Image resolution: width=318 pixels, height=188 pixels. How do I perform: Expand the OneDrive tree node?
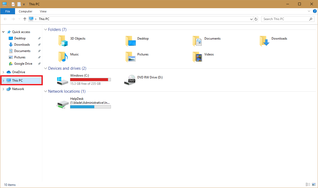pyautogui.click(x=3, y=72)
